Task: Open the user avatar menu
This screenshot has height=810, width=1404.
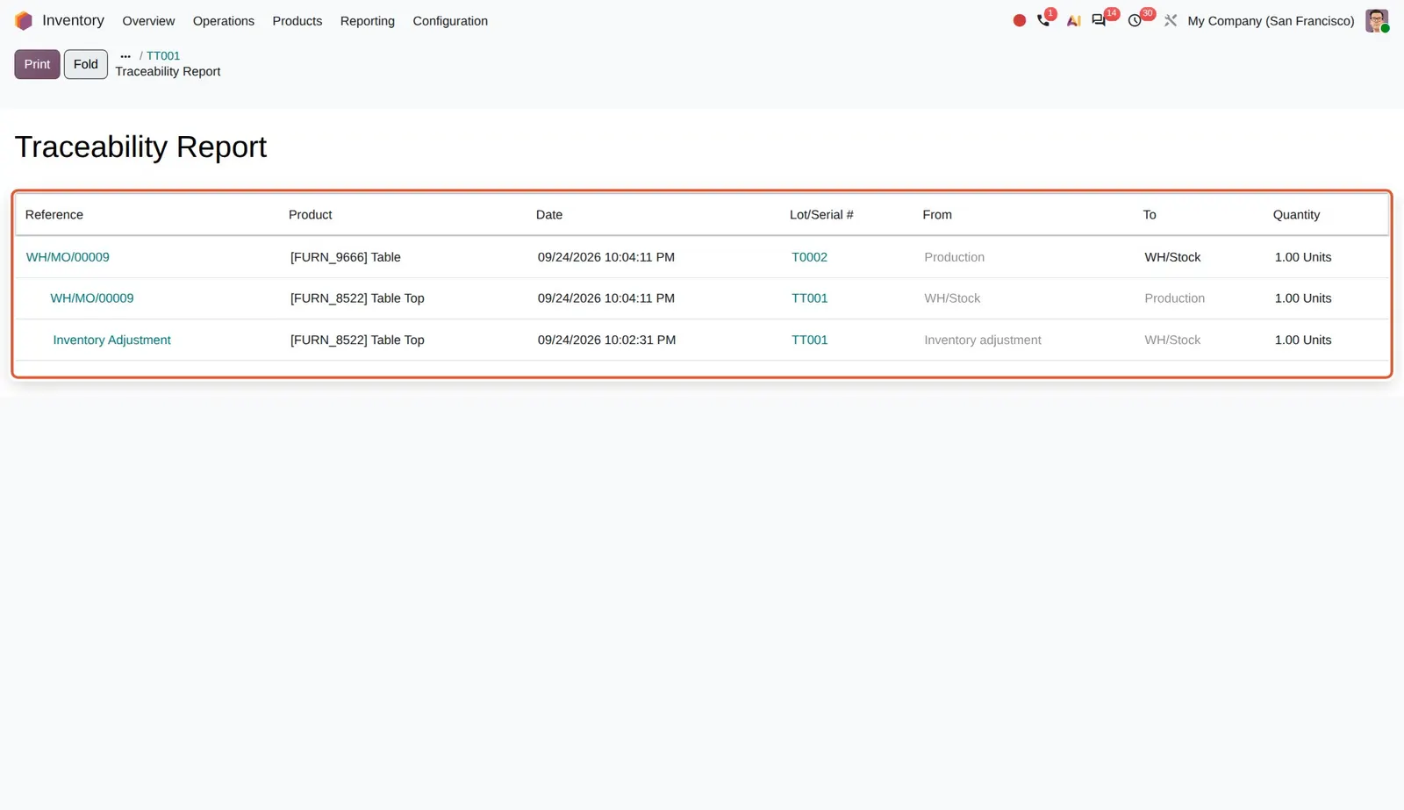Action: point(1377,20)
